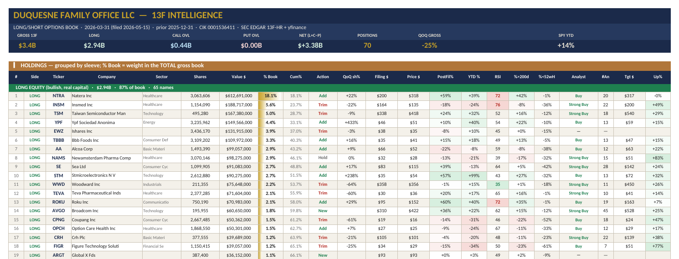Viewport: 679px width, 259px height.
Task: Select Bbb Foods Inc company cell
Action: coord(106,140)
